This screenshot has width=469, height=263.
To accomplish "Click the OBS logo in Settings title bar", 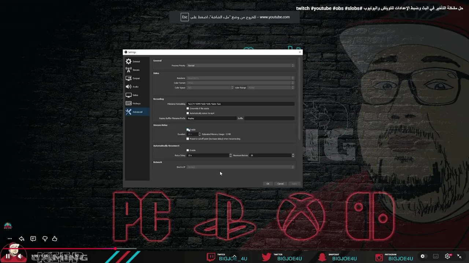I will pyautogui.click(x=126, y=52).
